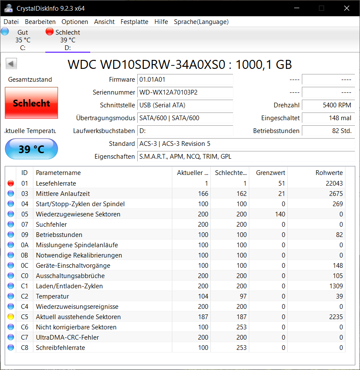This screenshot has width=360, height=370.
Task: Click the Übertragungsmodus field SATA/600
Action: 185,118
